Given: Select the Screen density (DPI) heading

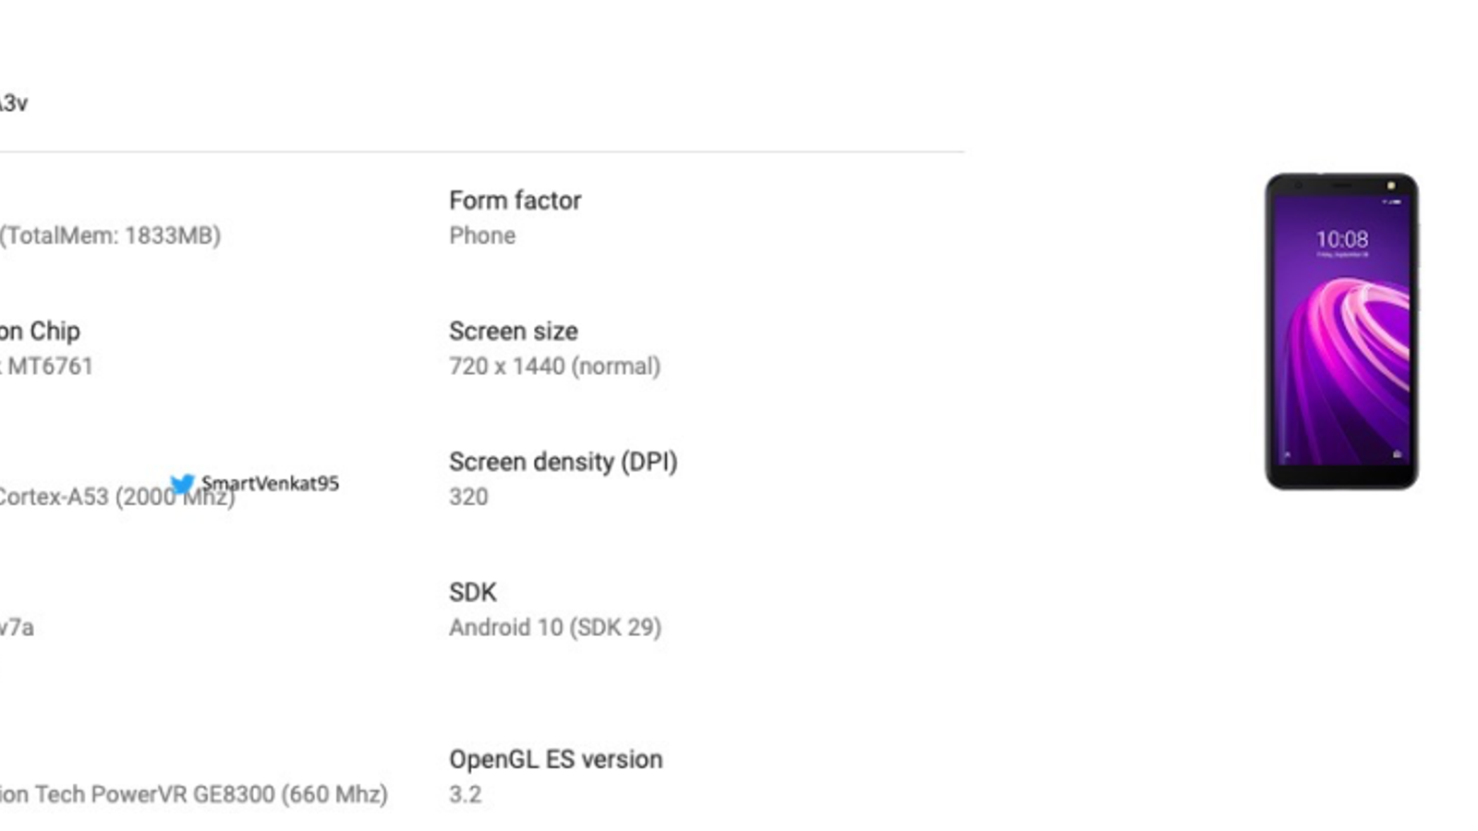Looking at the screenshot, I should click(563, 462).
